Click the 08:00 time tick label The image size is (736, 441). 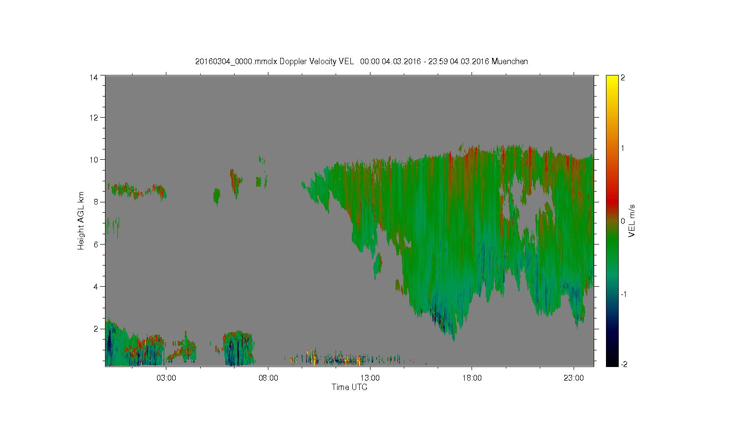click(x=268, y=378)
